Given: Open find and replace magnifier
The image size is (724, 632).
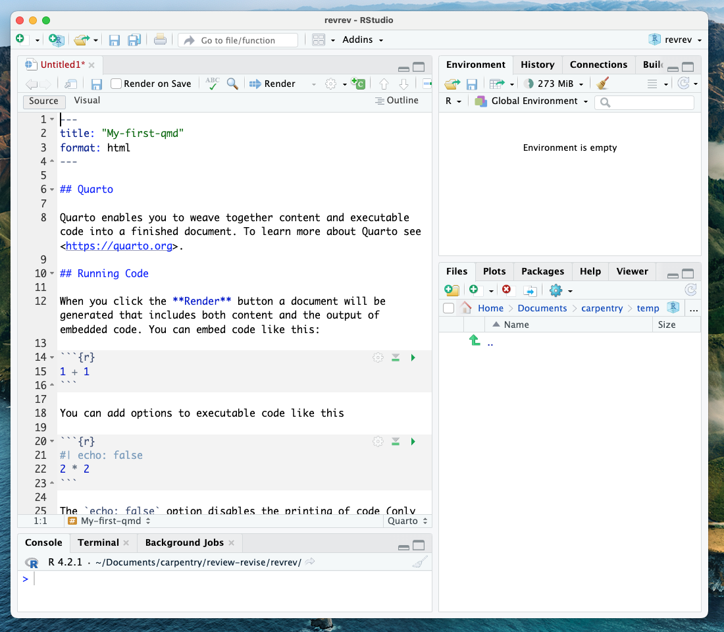Looking at the screenshot, I should 232,84.
